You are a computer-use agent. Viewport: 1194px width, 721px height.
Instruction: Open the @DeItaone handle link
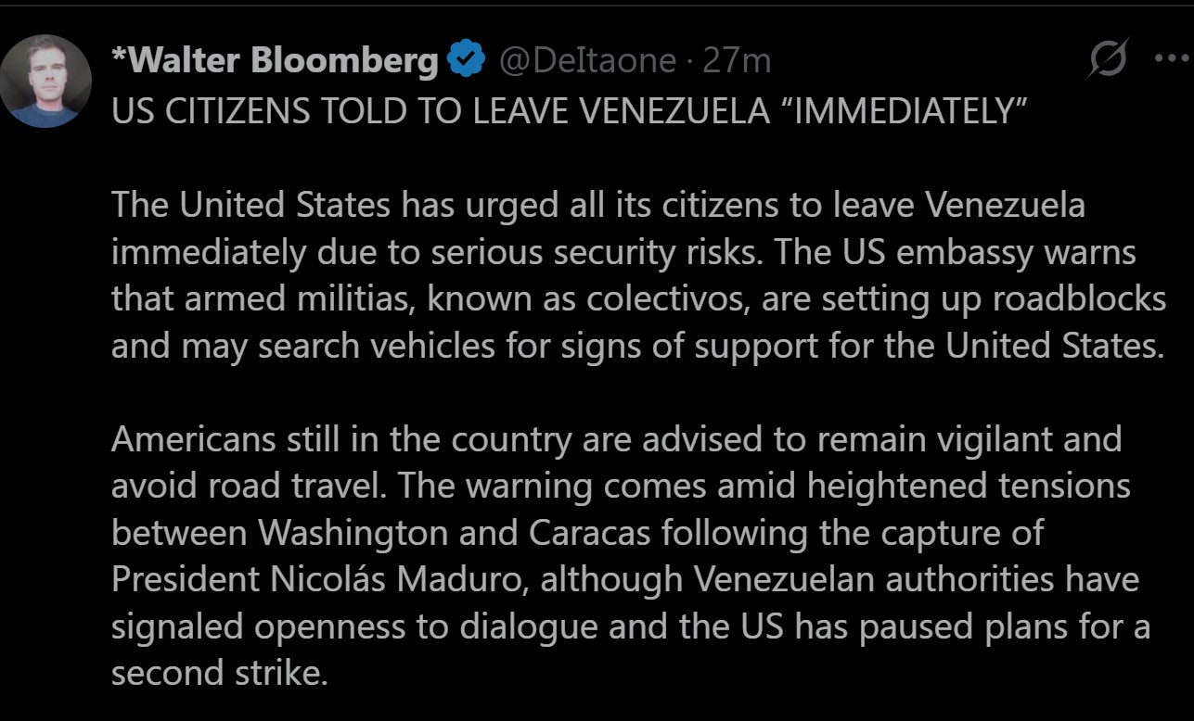click(587, 60)
